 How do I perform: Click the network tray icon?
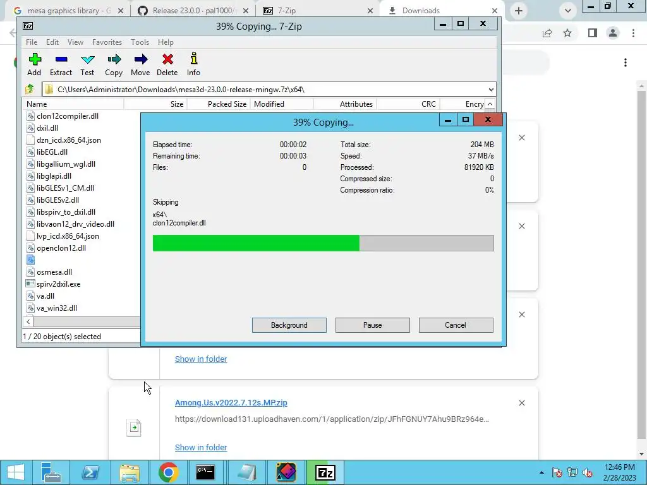572,472
